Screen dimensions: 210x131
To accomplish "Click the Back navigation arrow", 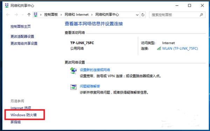I will coord(8,15).
